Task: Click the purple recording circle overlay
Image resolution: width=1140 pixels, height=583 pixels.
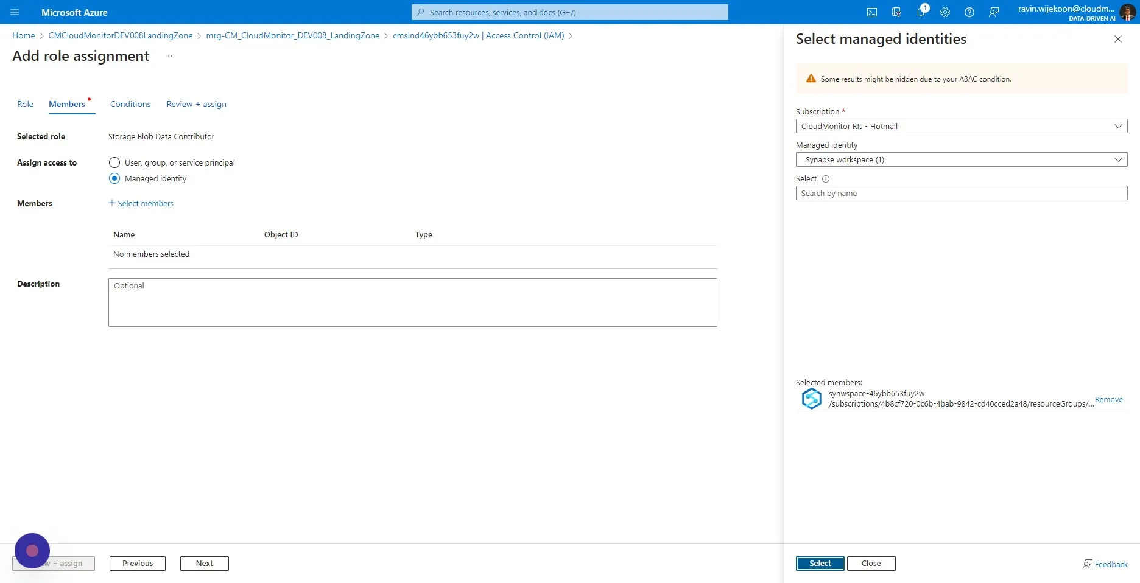Action: pyautogui.click(x=32, y=551)
